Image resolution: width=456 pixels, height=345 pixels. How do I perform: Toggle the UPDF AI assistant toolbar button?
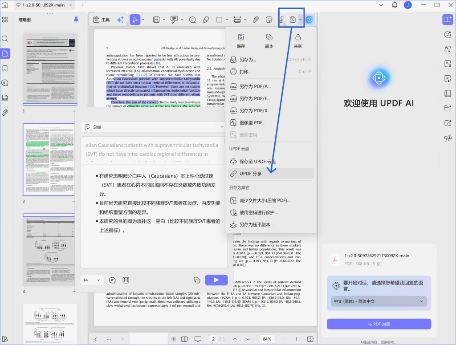point(309,20)
